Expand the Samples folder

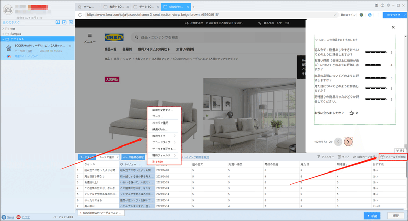[3, 34]
